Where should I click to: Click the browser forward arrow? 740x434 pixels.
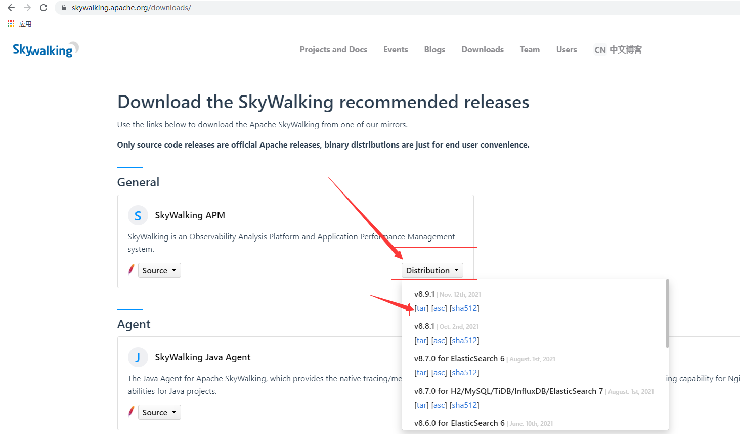tap(27, 8)
